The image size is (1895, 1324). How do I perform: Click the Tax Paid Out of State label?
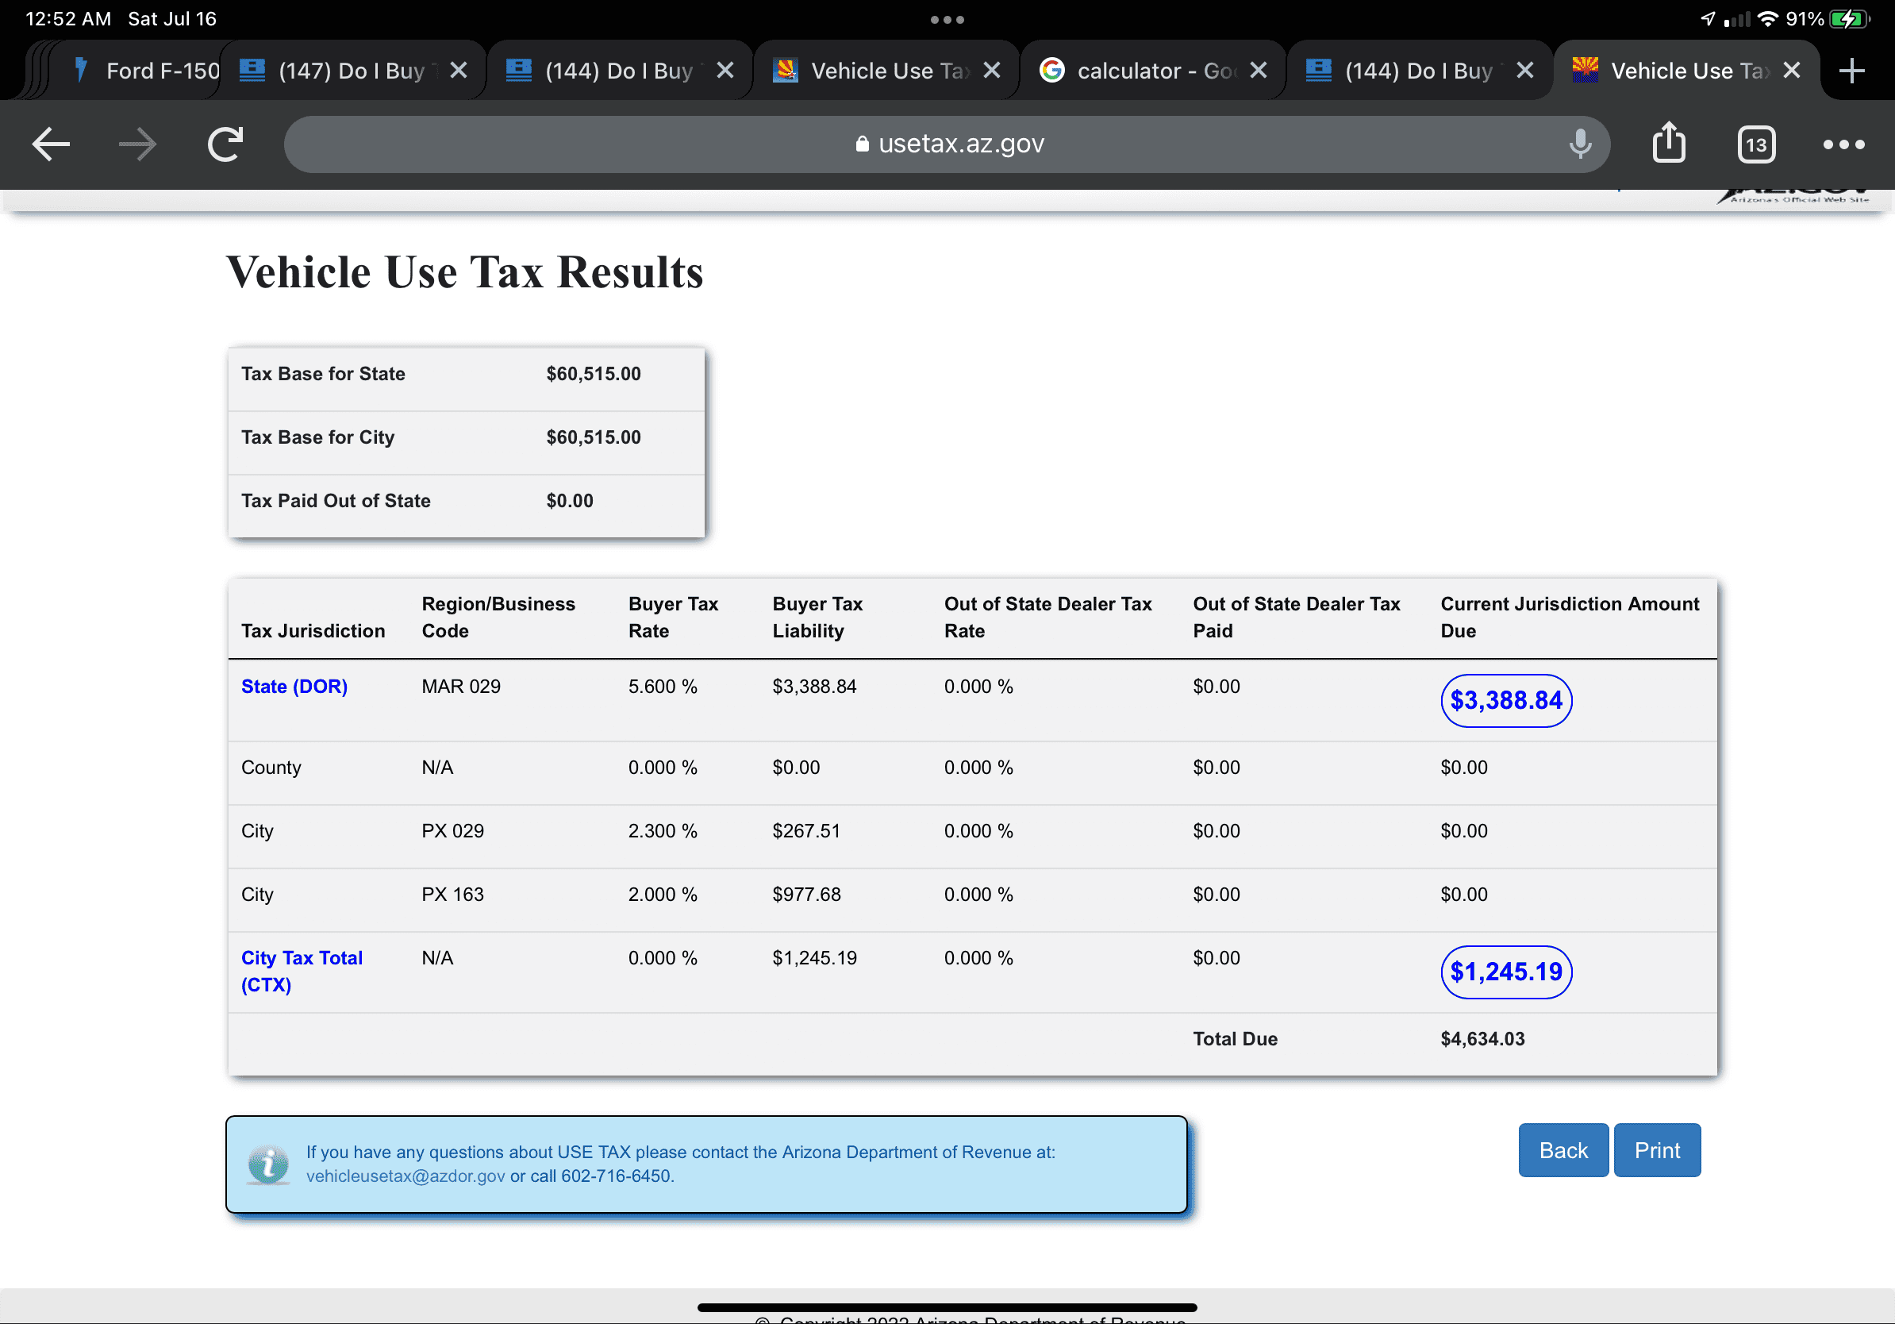click(336, 501)
